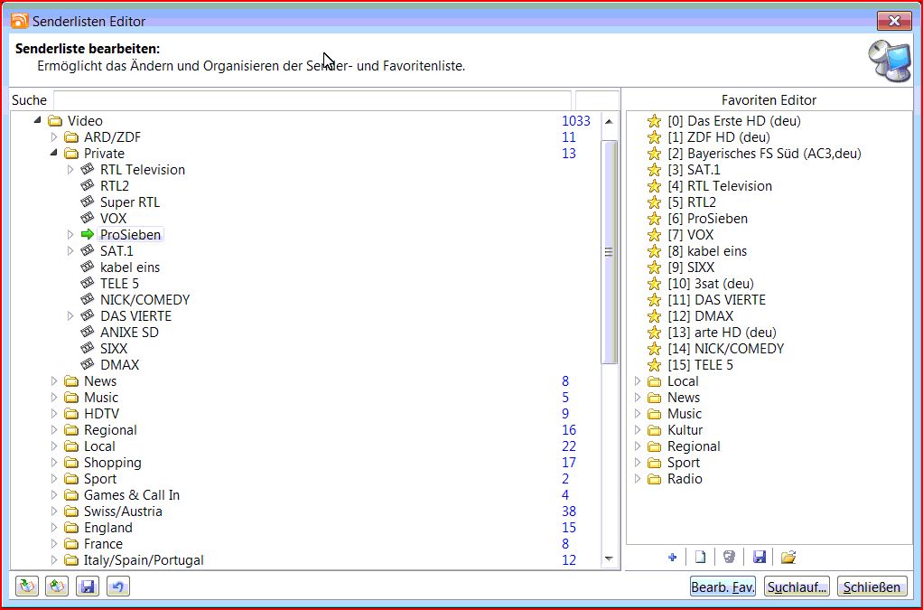Select TELE 5 in the channel tree
Image resolution: width=923 pixels, height=610 pixels.
pos(119,283)
